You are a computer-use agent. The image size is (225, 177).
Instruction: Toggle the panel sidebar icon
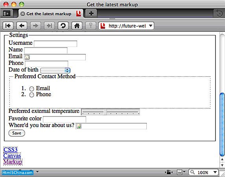[7, 14]
